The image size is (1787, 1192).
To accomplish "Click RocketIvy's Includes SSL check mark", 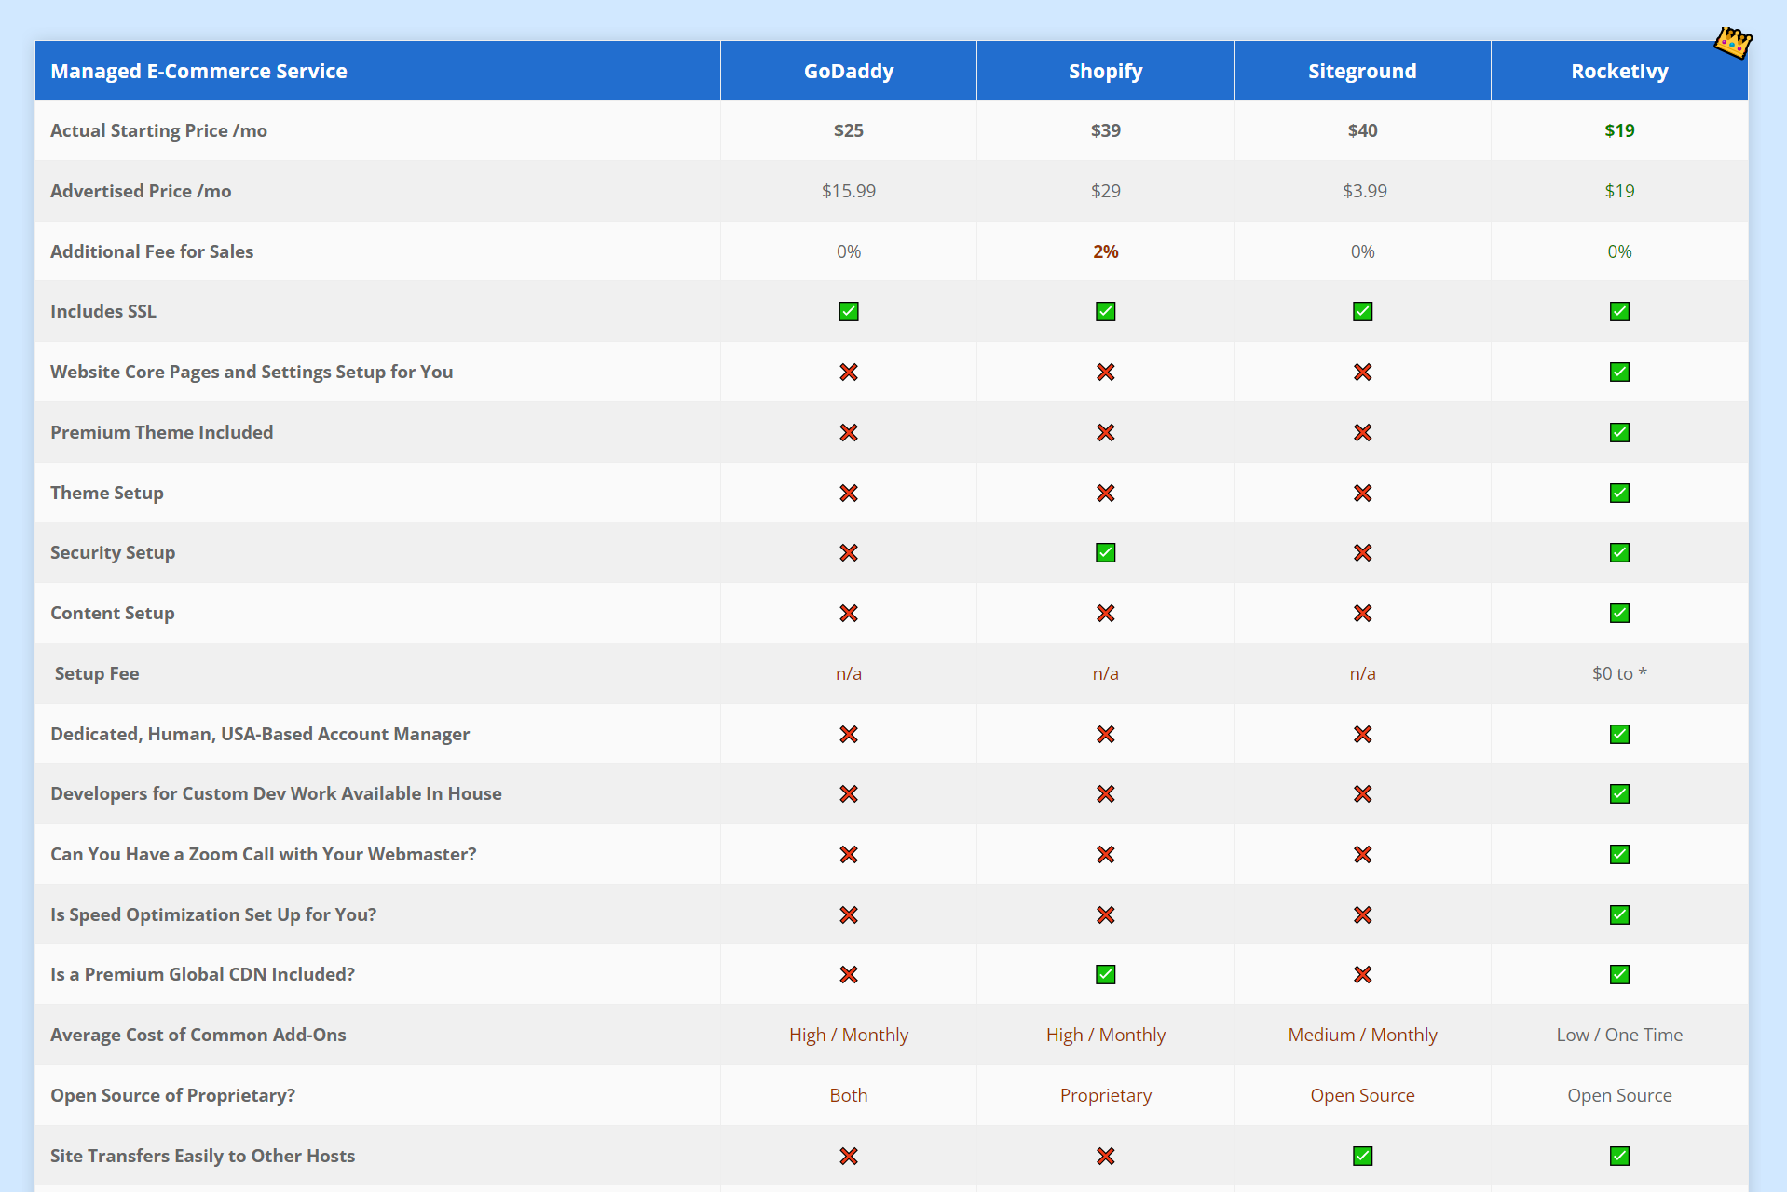I will pos(1620,312).
